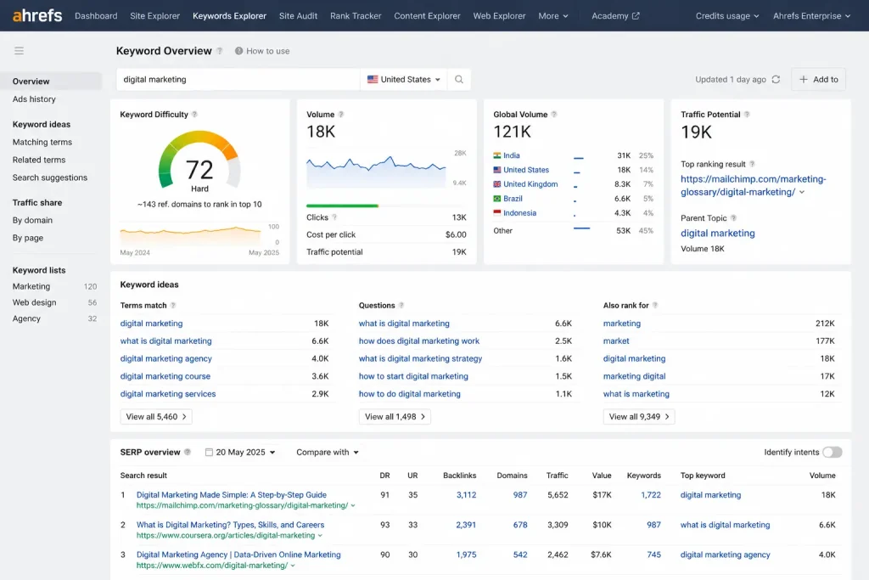Click the keyword search input field
The width and height of the screenshot is (869, 580).
(x=238, y=79)
